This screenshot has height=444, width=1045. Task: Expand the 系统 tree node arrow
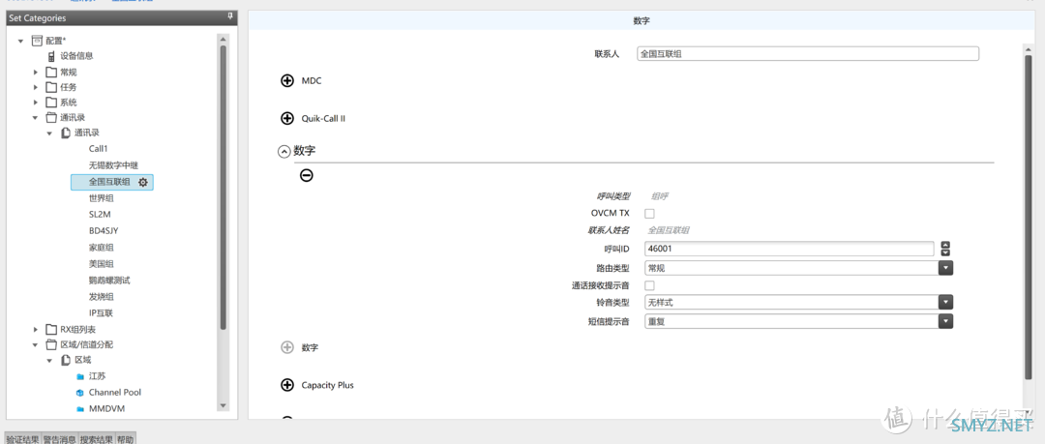(x=36, y=103)
